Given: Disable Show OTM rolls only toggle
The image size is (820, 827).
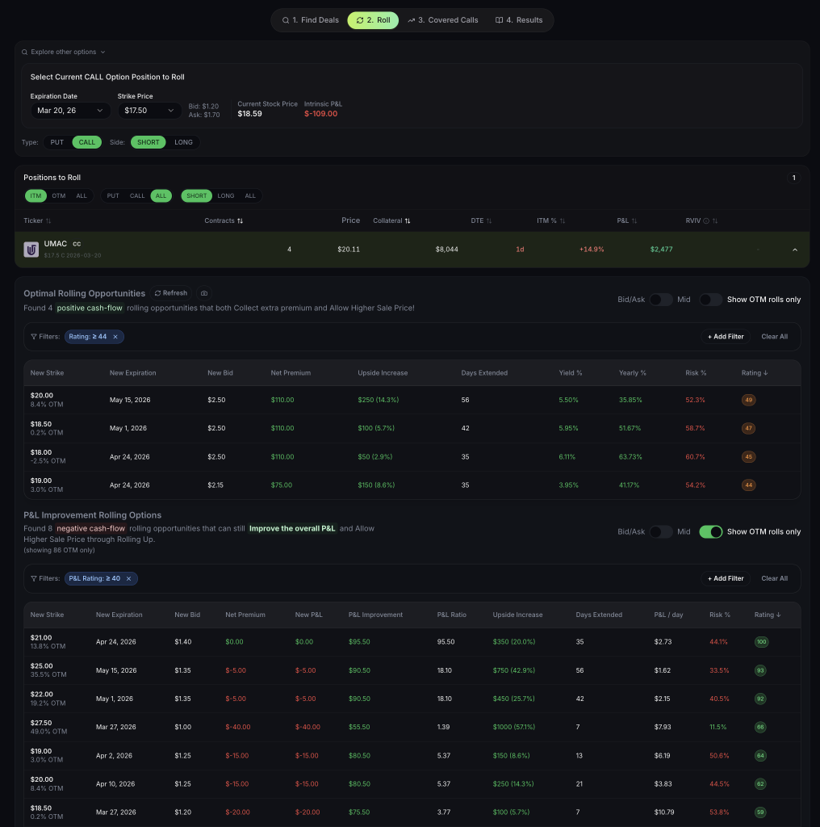Looking at the screenshot, I should (x=711, y=531).
